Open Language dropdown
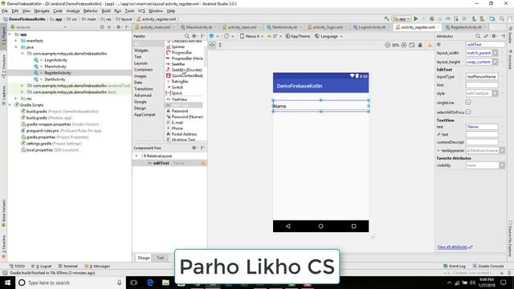 [328, 36]
